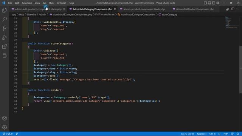
Task: Click line number 36 in gutter
Action: tap(16, 72)
